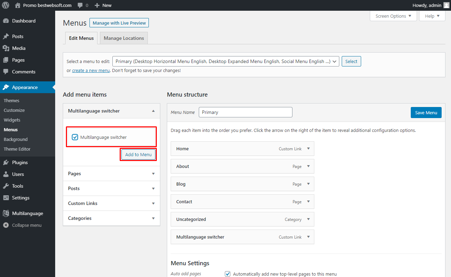Click the Add menu items heading

[85, 95]
